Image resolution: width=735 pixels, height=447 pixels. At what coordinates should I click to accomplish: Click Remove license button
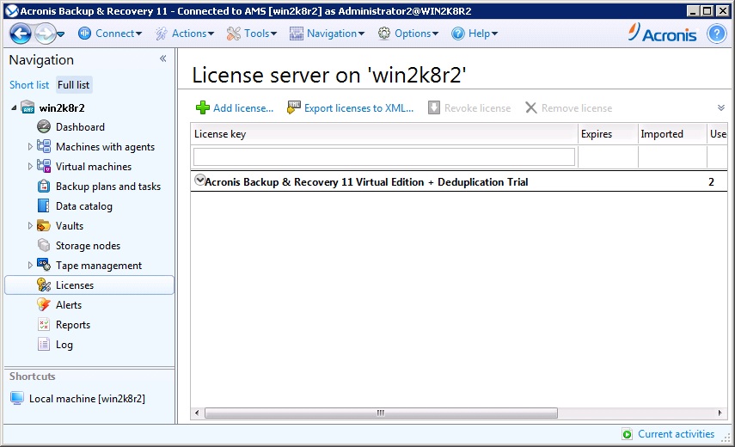568,108
